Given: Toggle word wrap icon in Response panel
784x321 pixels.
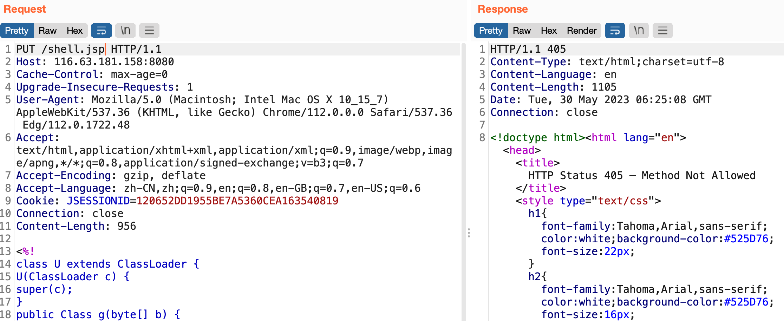Looking at the screenshot, I should pos(615,31).
